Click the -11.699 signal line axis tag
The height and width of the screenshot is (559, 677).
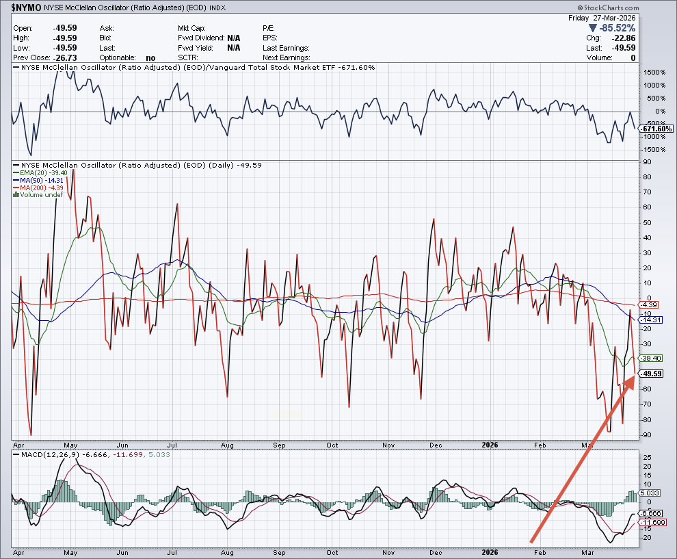tap(651, 523)
